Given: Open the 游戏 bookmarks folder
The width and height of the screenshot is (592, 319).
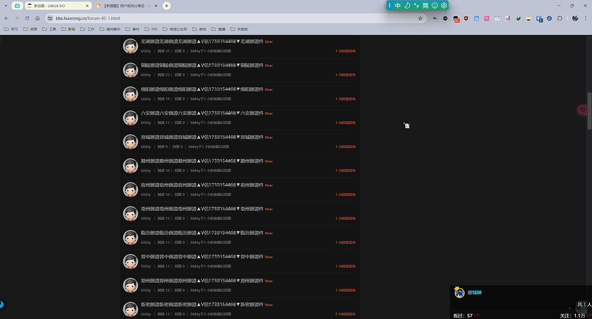Looking at the screenshot, I should [x=199, y=29].
